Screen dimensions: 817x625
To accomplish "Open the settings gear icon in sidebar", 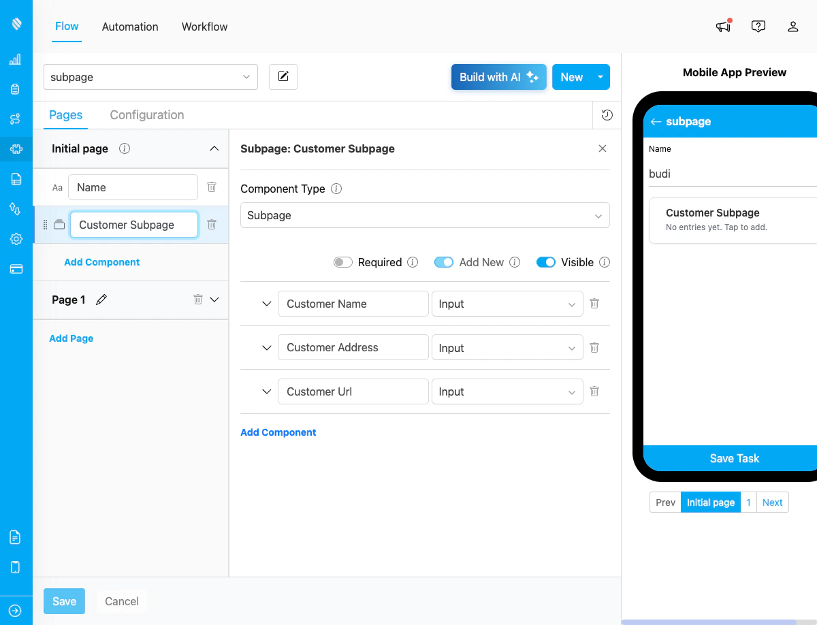I will (x=16, y=239).
